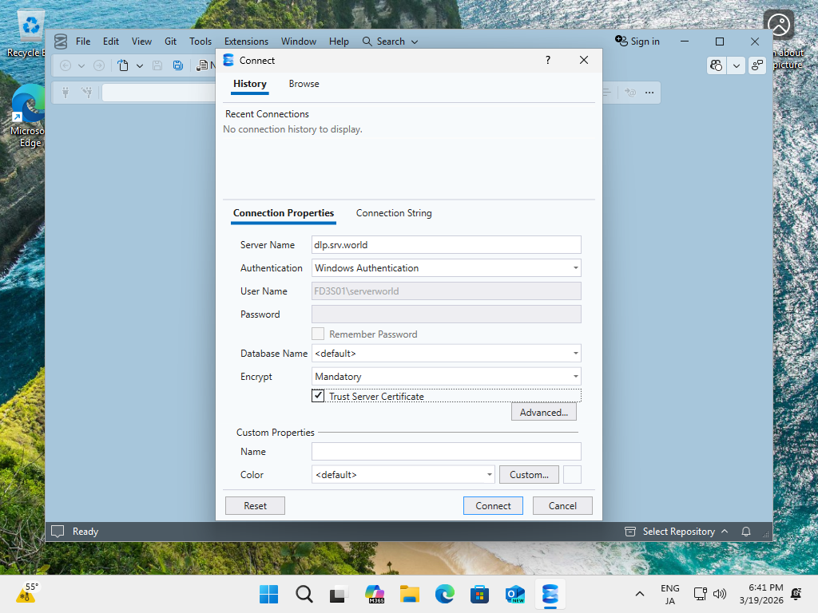Viewport: 818px width, 613px height.
Task: Click the send feedback person icon
Action: pyautogui.click(x=757, y=65)
